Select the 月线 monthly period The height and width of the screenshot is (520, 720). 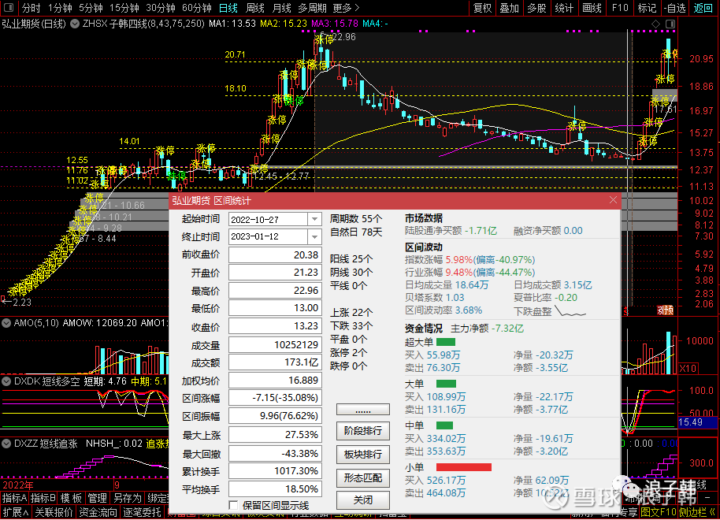point(281,8)
